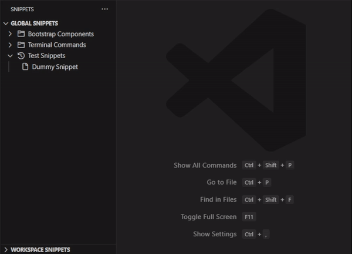Viewport: 352px width, 254px height.
Task: Click the Ctrl key badge beside Go to File
Action: [249, 182]
